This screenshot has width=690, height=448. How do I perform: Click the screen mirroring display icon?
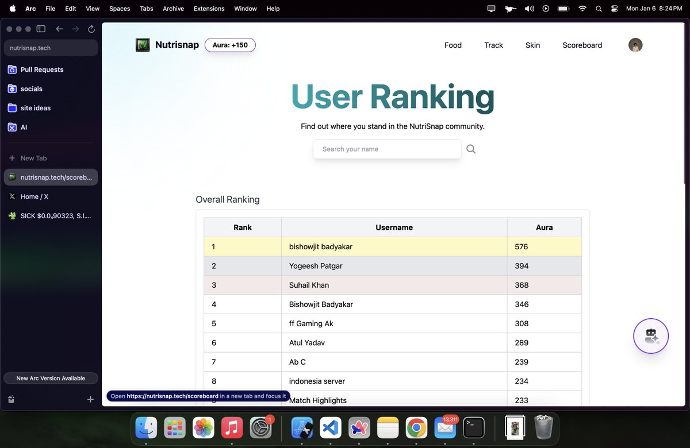coord(491,9)
